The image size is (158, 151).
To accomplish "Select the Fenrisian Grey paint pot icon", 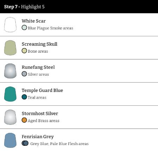I will click(10, 140).
